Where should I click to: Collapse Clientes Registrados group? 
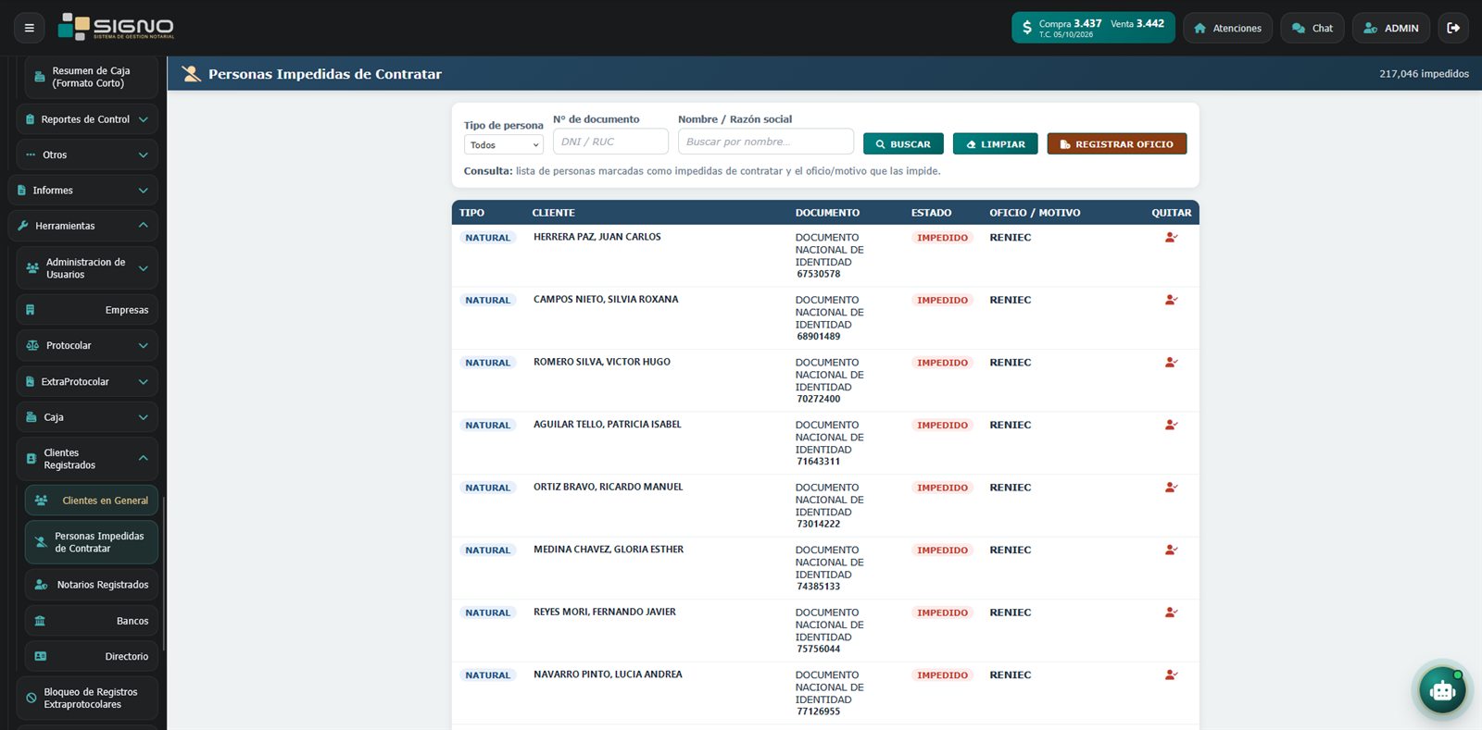click(87, 459)
